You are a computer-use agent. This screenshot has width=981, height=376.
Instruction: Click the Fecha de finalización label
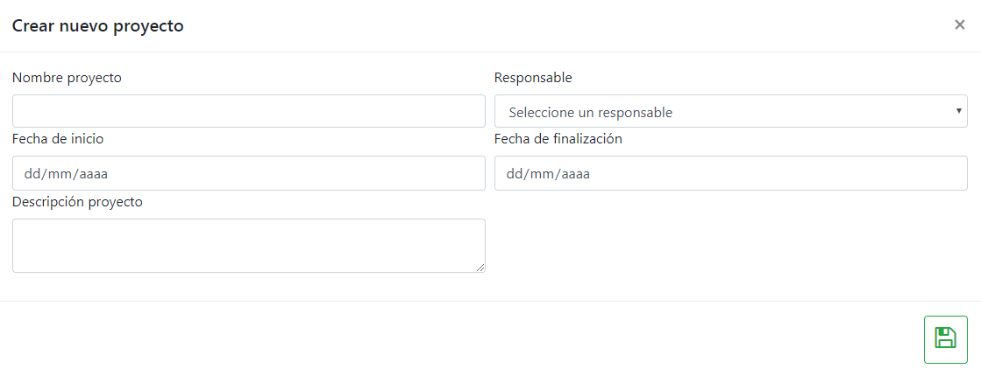[x=558, y=139]
